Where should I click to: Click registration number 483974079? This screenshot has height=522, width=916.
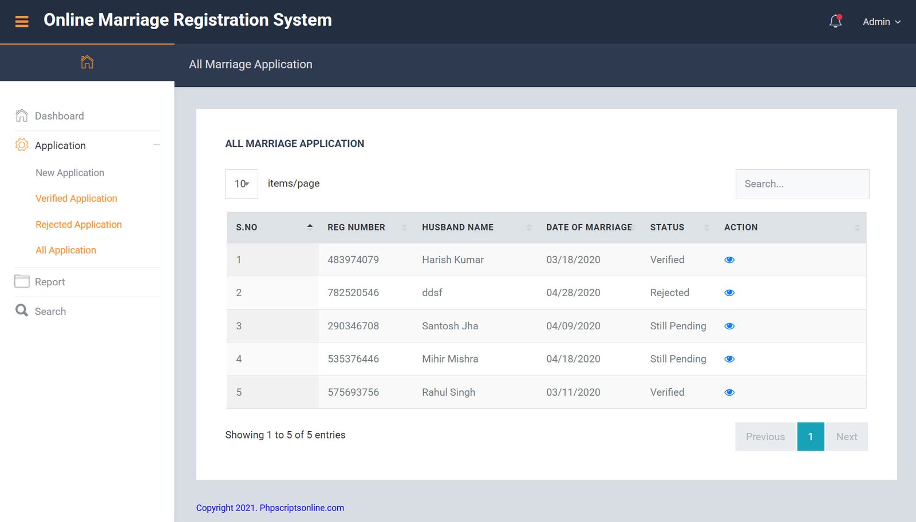(x=353, y=260)
